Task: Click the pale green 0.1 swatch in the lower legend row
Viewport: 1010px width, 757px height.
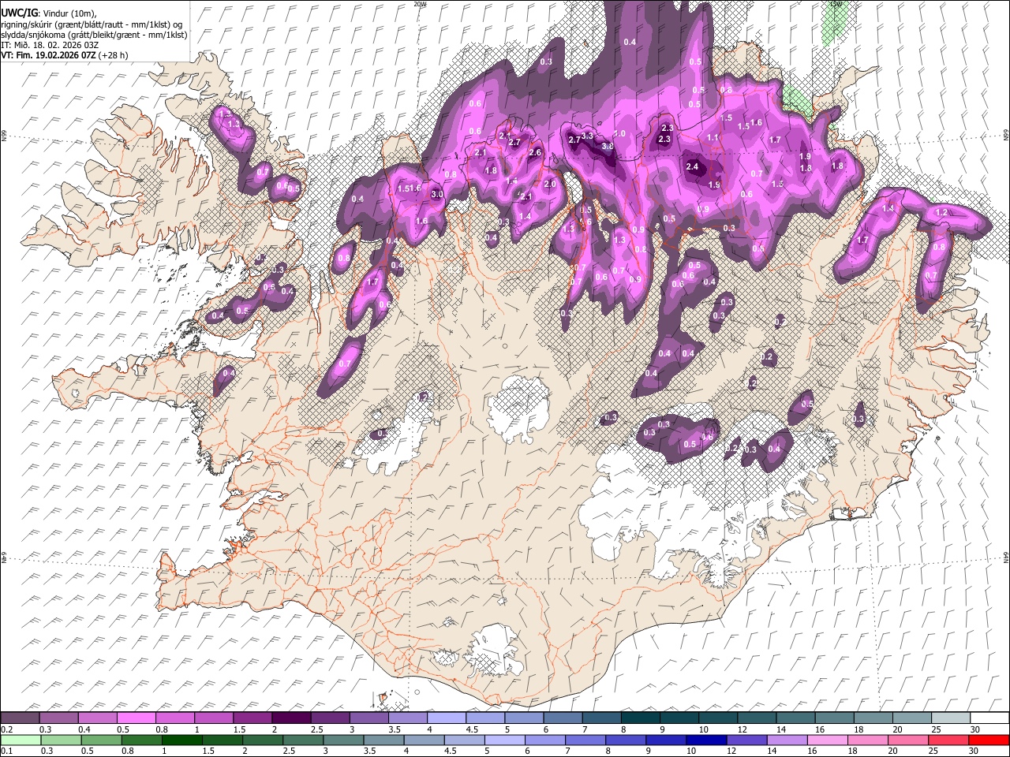Action: 21,740
